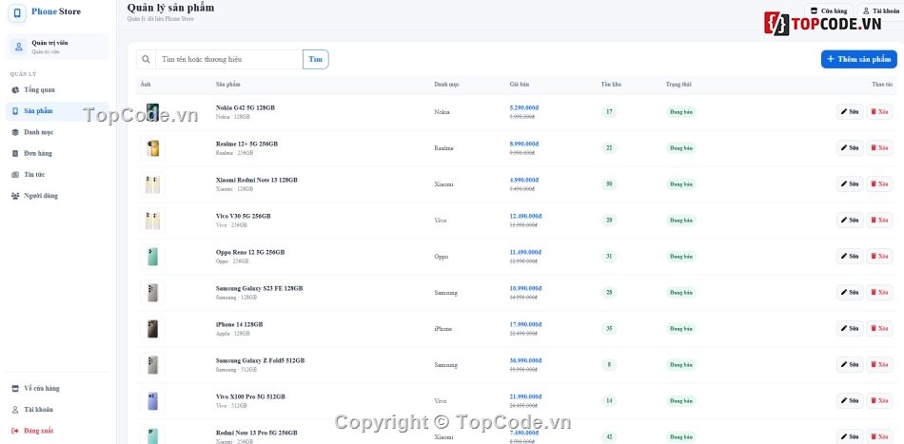Click Sửa for Samsung Galaxy Z Fold5
This screenshot has width=904, height=444.
(850, 364)
